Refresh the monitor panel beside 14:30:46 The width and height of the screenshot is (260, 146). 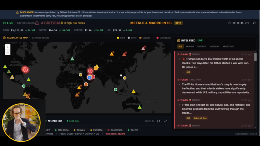tap(158, 121)
